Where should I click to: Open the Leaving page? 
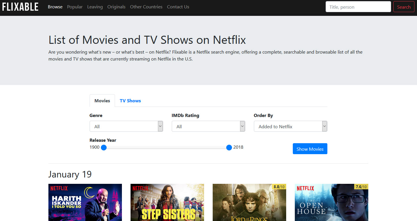tap(95, 7)
